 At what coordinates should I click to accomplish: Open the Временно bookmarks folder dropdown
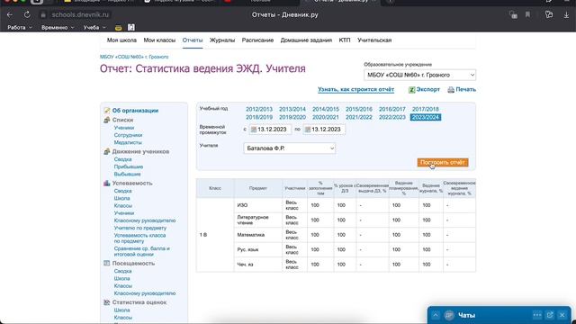tap(58, 28)
